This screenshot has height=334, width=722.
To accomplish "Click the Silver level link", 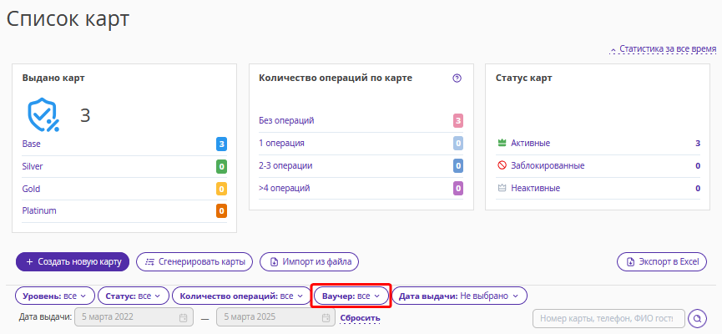I will [33, 166].
